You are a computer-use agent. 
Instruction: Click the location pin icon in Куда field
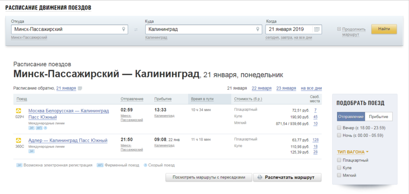click(258, 29)
